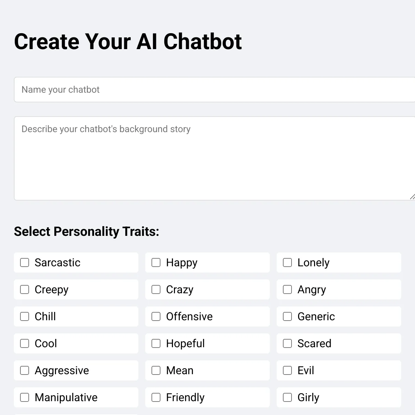Select the Offensive trait option
The width and height of the screenshot is (415, 415).
click(156, 316)
